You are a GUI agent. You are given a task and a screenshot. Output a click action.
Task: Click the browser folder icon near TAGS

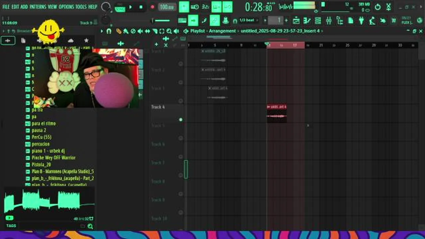83,226
